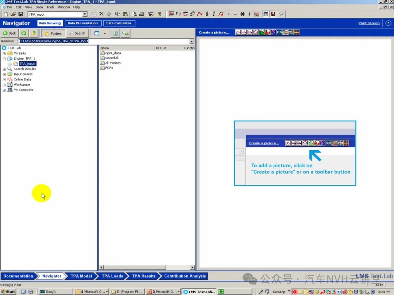Image resolution: width=394 pixels, height=295 pixels.
Task: Toggle the Folders pane button
Action: click(53, 33)
